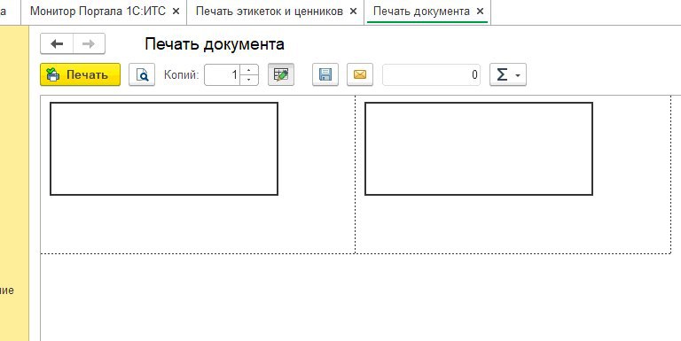681x341 pixels.
Task: Toggle the document editing mode button
Action: tap(281, 74)
